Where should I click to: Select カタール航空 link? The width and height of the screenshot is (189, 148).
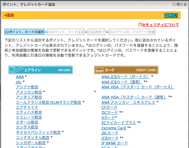click(27, 122)
